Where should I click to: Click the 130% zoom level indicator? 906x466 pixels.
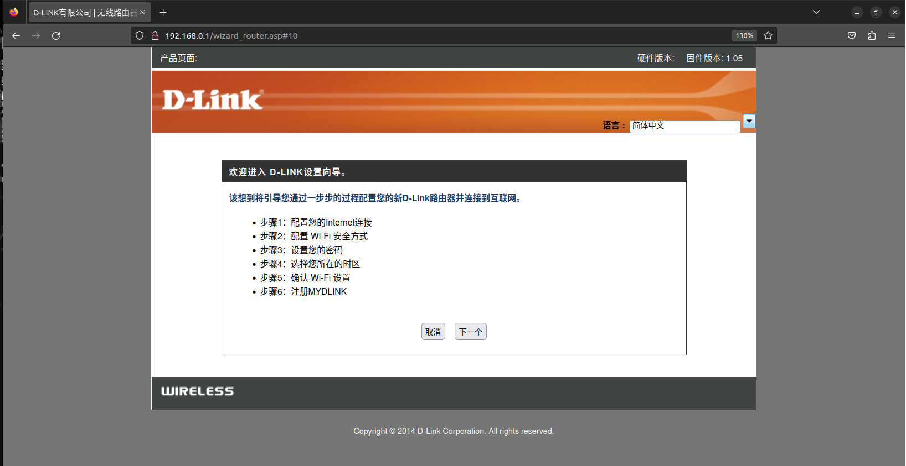[744, 35]
